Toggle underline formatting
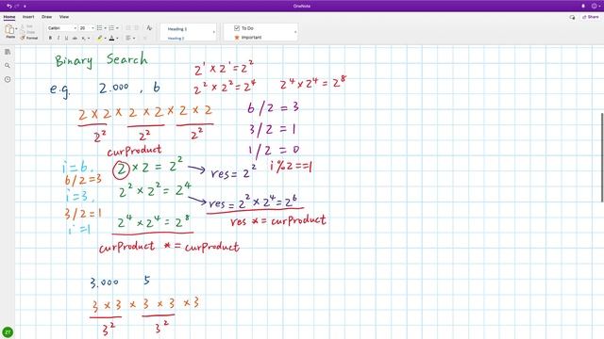Image resolution: width=604 pixels, height=339 pixels. 66,38
